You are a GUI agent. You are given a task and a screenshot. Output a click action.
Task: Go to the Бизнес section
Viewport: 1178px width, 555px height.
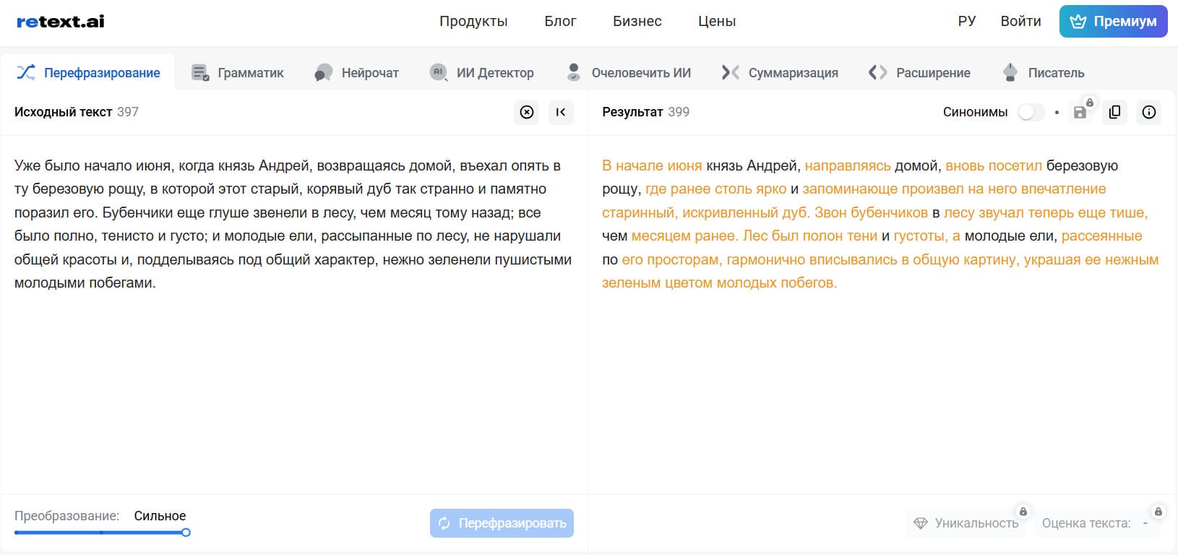coord(637,22)
